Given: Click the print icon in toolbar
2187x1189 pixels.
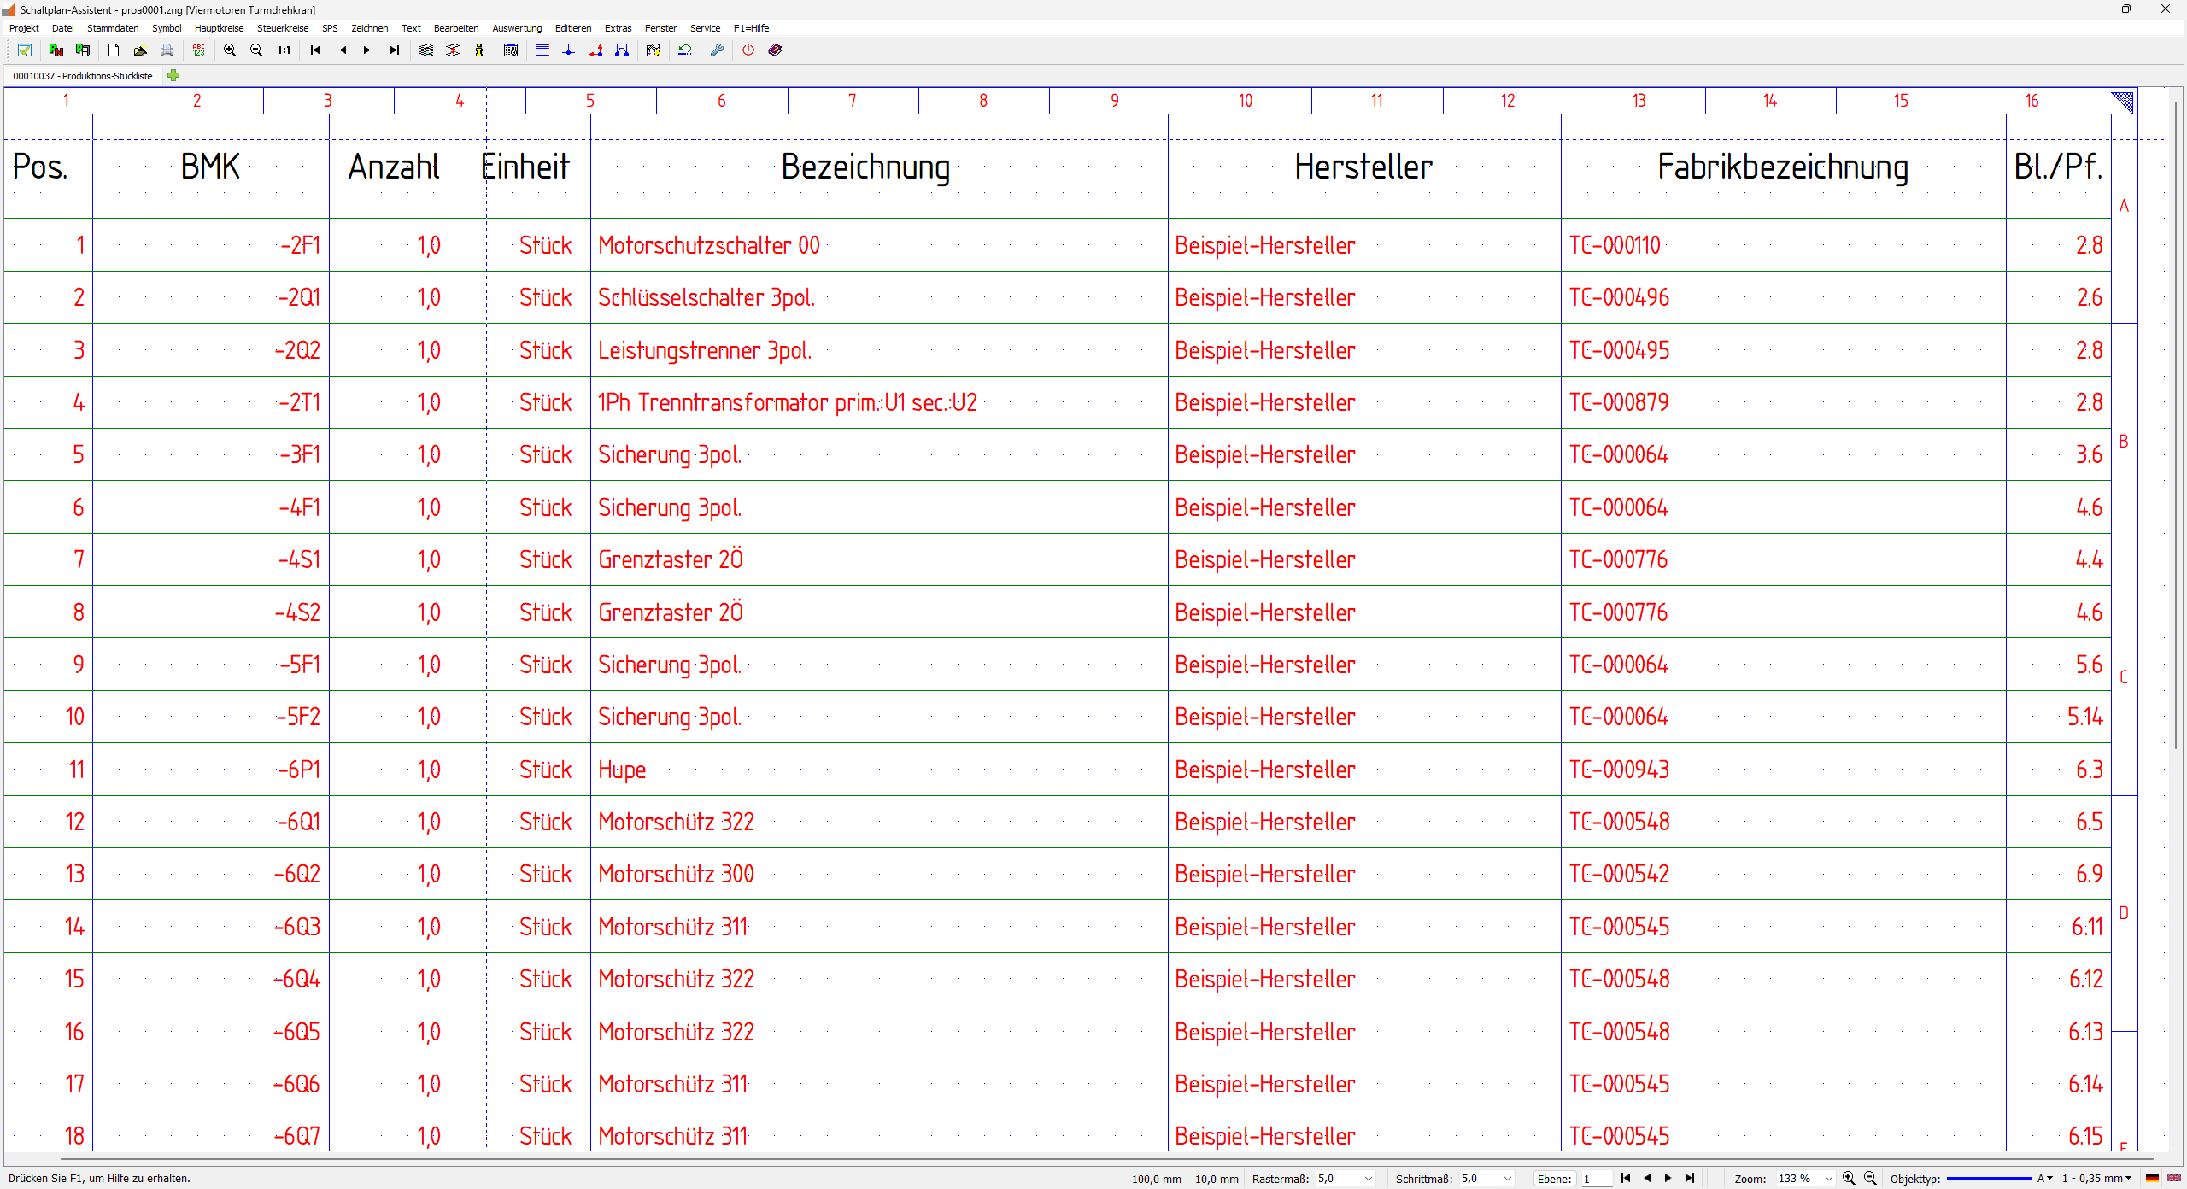Looking at the screenshot, I should tap(167, 50).
